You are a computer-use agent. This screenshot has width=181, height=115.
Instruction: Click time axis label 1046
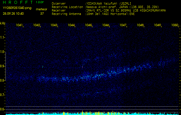(x=106, y=25)
